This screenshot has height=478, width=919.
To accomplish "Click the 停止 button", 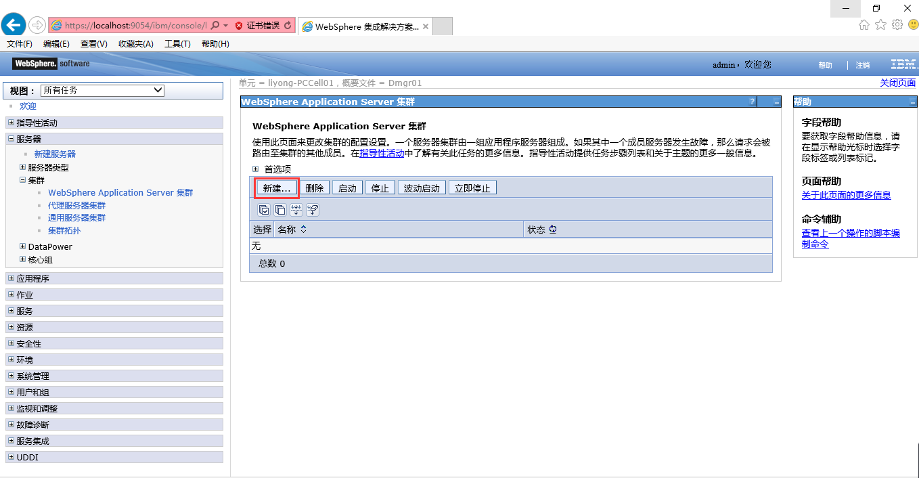I will [380, 188].
